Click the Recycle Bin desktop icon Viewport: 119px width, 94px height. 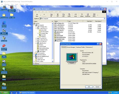coord(4,39)
